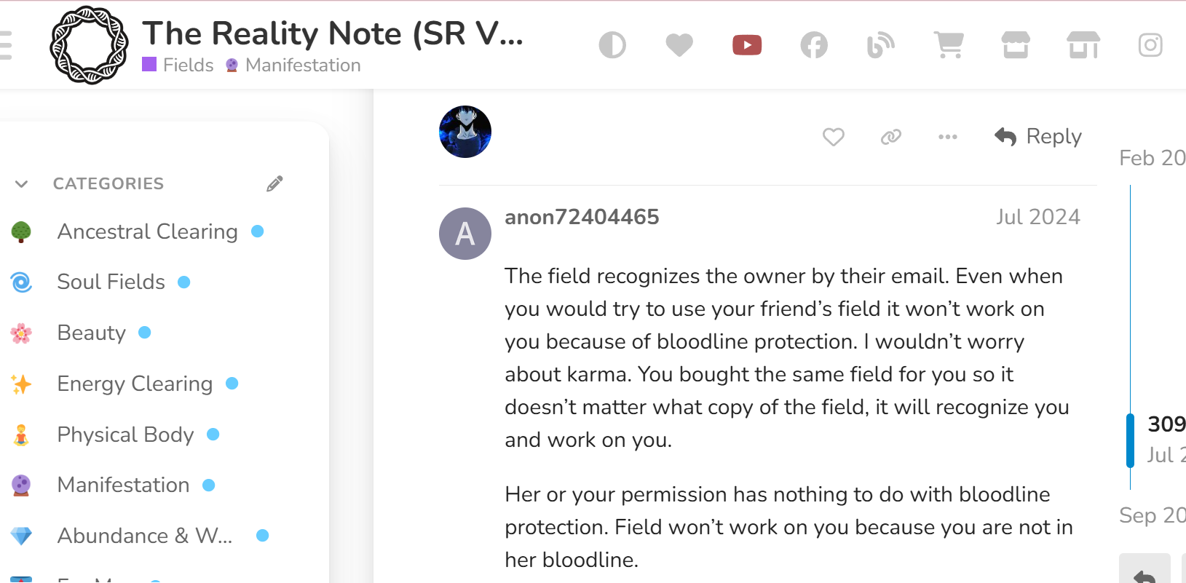The image size is (1186, 583).
Task: Edit categories with the pencil icon
Action: click(x=274, y=183)
